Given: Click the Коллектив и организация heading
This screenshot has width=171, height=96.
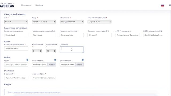Looking at the screenshot, I should pyautogui.click(x=16, y=28).
